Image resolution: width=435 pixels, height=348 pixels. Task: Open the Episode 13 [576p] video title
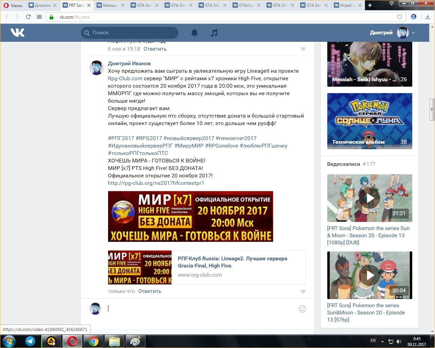click(366, 313)
